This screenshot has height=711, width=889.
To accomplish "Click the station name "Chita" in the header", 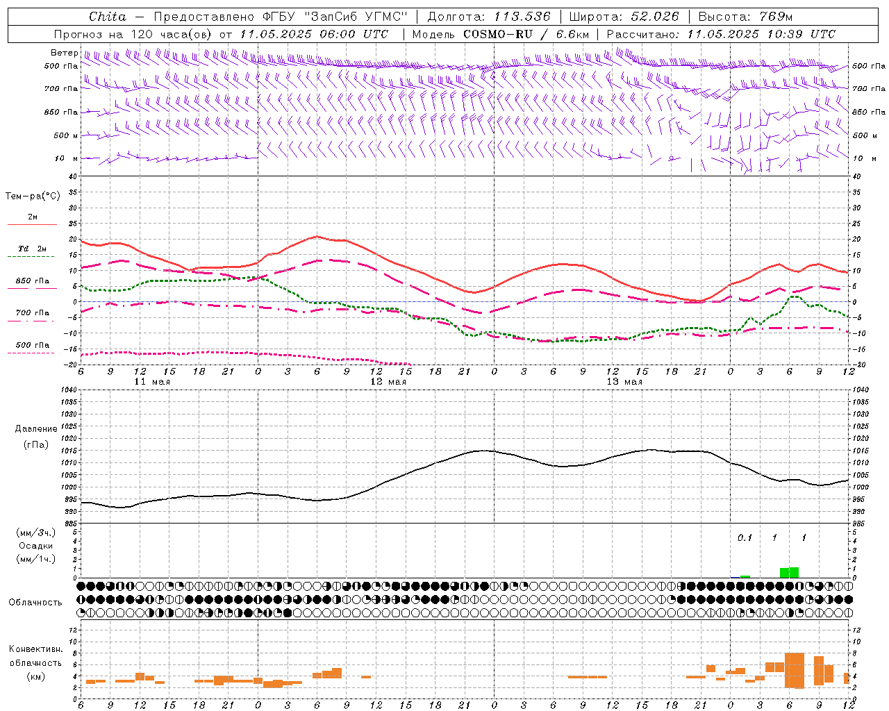I will coord(108,17).
